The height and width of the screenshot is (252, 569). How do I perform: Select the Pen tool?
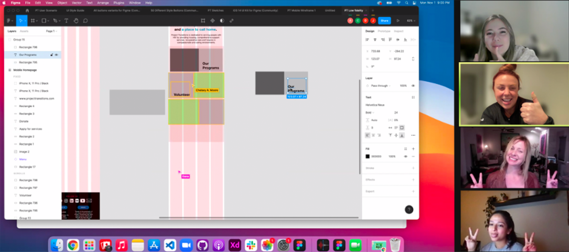[x=55, y=21]
